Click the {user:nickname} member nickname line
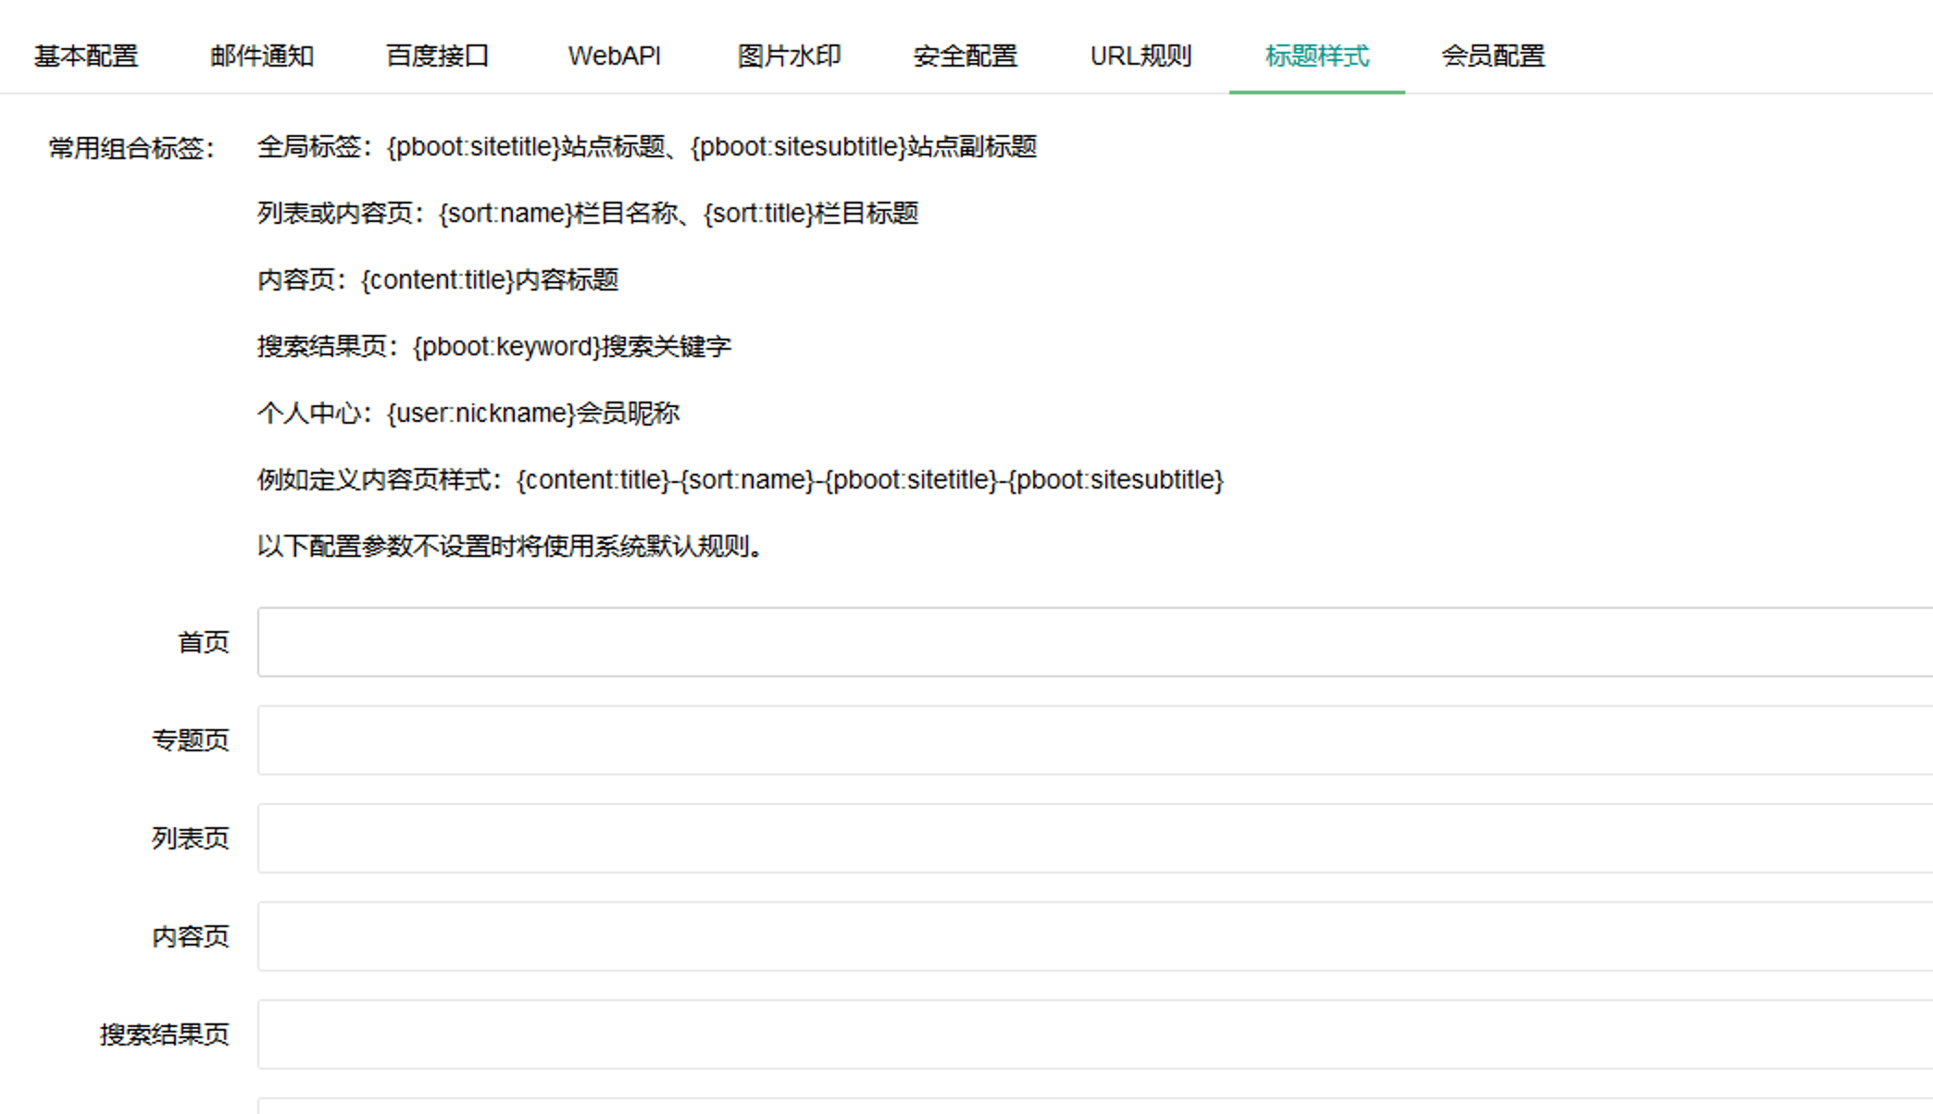This screenshot has width=1933, height=1114. click(468, 414)
